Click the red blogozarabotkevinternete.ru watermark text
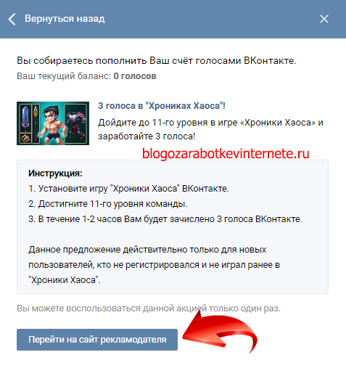The width and height of the screenshot is (346, 368). point(226,153)
